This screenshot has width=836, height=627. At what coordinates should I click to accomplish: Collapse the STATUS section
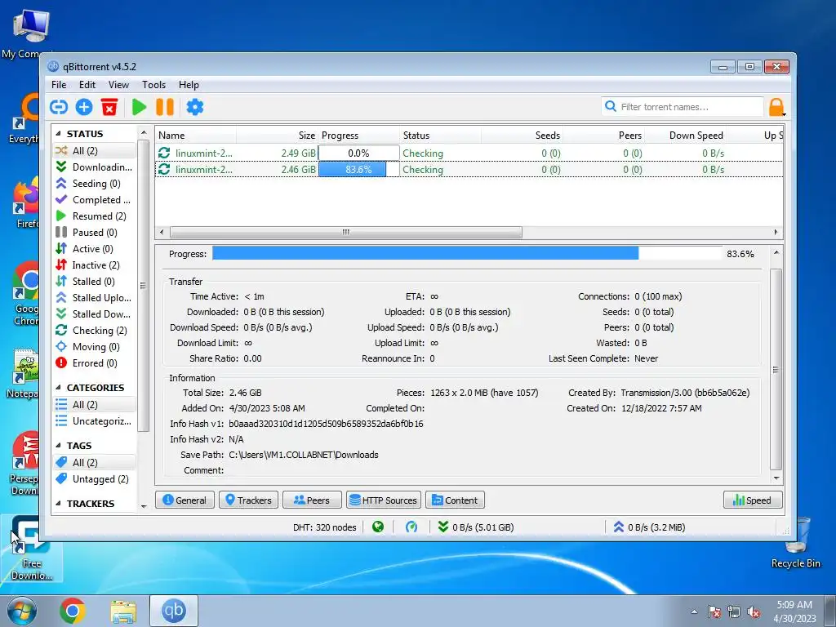coord(58,134)
